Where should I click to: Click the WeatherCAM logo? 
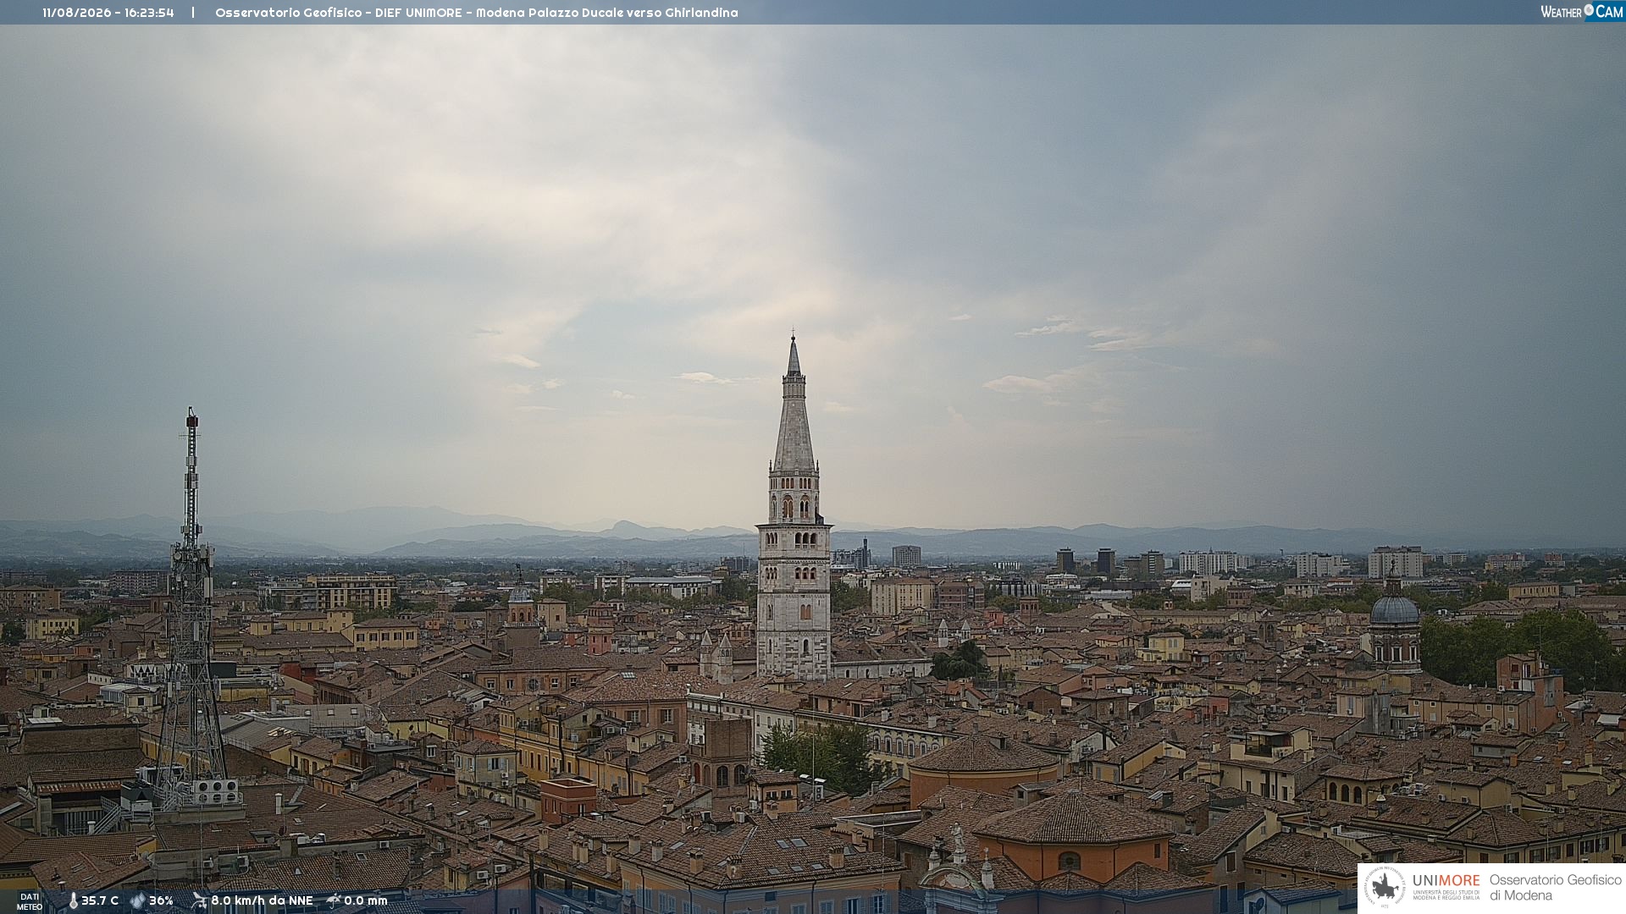[1581, 12]
